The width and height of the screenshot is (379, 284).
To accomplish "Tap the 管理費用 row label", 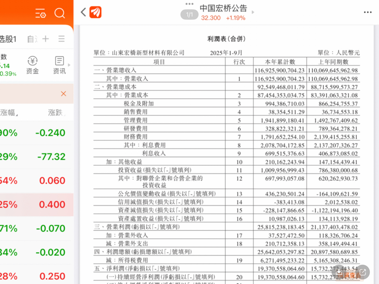I will (x=135, y=120).
